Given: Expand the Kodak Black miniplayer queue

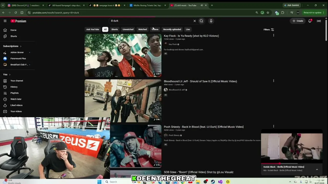Looking at the screenshot, I should point(317,169).
